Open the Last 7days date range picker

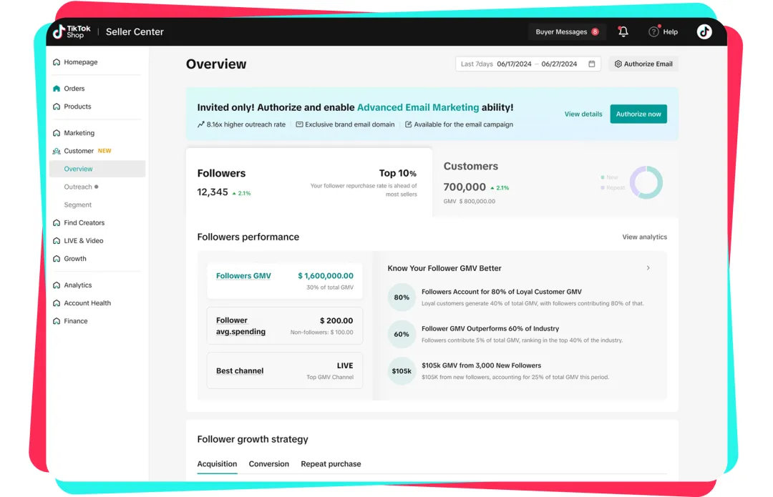528,64
